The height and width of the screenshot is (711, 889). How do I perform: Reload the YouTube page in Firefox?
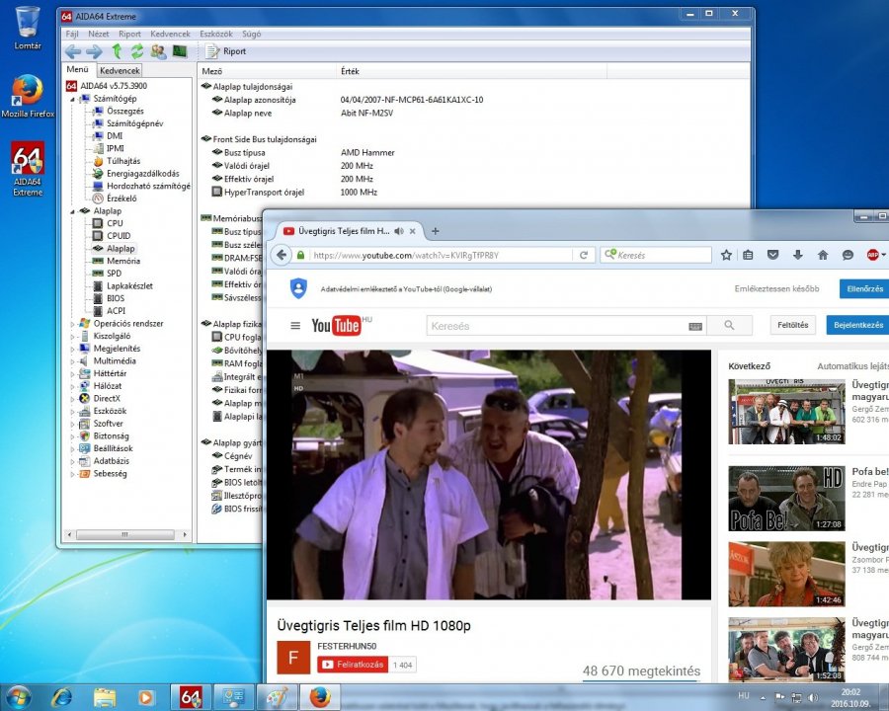click(x=584, y=255)
